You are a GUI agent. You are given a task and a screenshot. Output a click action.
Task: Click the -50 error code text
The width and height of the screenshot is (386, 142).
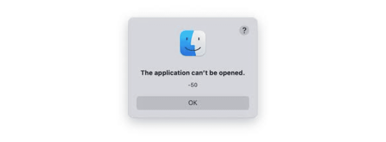[x=193, y=85]
